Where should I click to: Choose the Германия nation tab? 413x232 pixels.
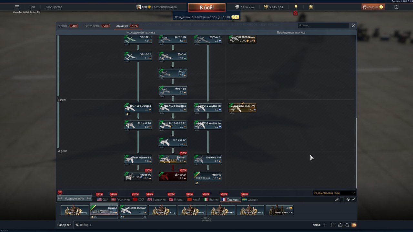(x=120, y=199)
